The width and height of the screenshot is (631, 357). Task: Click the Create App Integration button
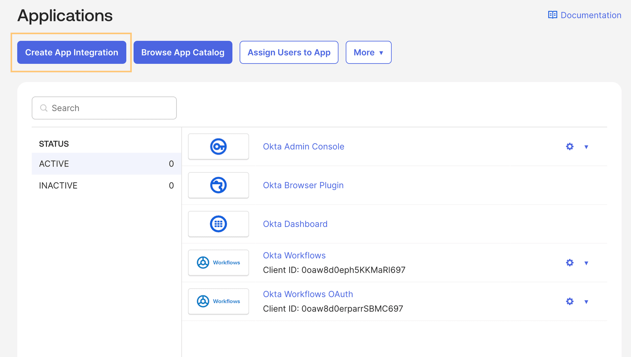pos(72,52)
